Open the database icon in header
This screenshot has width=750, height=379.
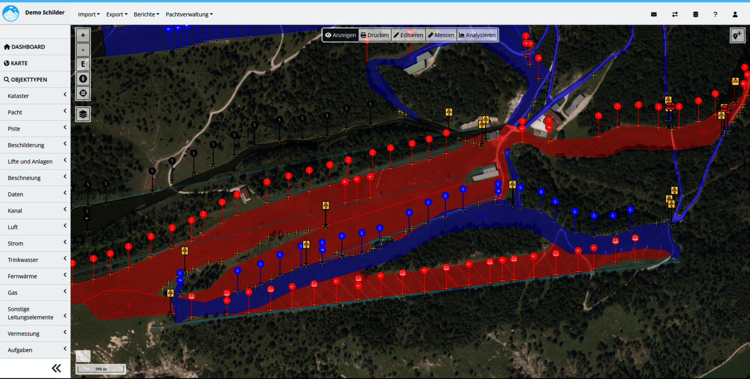coord(696,15)
